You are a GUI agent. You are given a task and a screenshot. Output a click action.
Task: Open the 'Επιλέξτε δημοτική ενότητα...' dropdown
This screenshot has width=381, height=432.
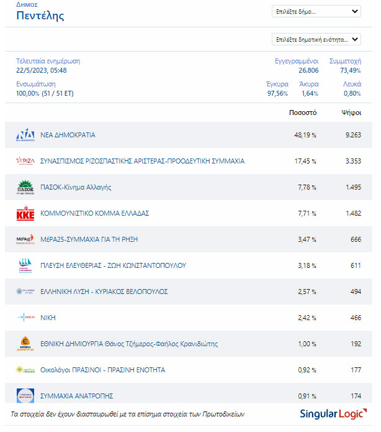[x=316, y=39]
